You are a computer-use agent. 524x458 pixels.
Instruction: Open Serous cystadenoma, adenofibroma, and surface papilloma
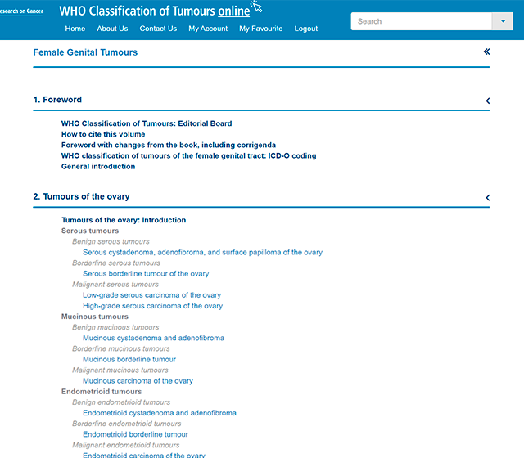[202, 253]
